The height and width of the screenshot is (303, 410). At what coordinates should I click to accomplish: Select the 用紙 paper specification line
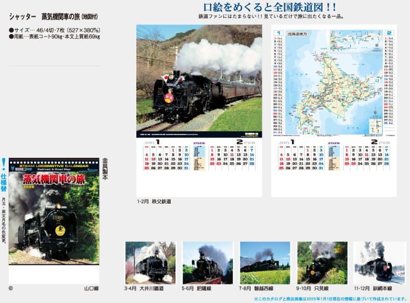click(x=55, y=37)
